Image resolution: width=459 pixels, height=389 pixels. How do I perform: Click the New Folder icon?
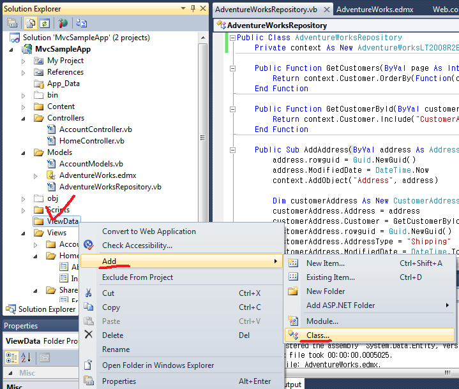293,291
